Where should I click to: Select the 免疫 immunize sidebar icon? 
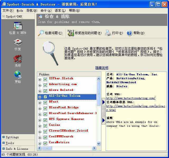[x=18, y=59]
